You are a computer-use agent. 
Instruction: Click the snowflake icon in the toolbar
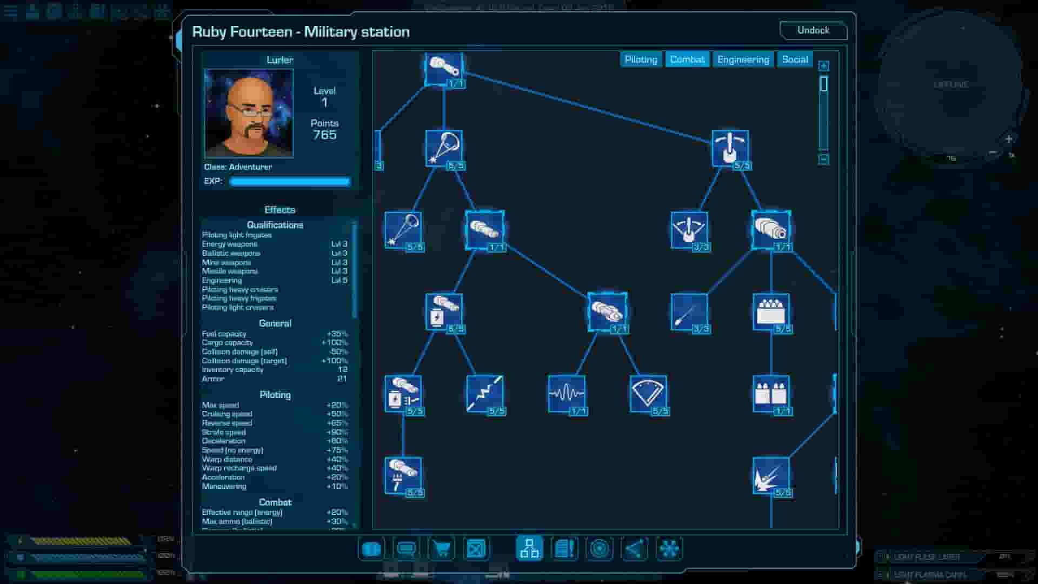(669, 549)
